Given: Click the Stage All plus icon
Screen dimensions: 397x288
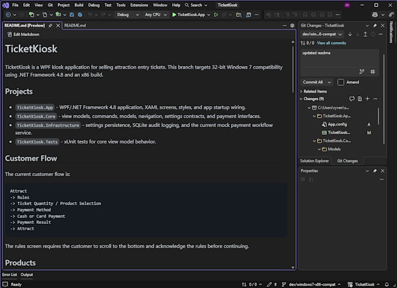Looking at the screenshot, I should (367, 99).
